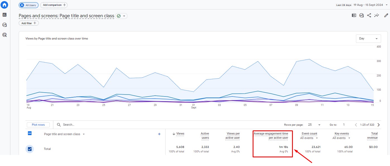
Task: Open the Event count All events dropdown
Action: pos(308,138)
